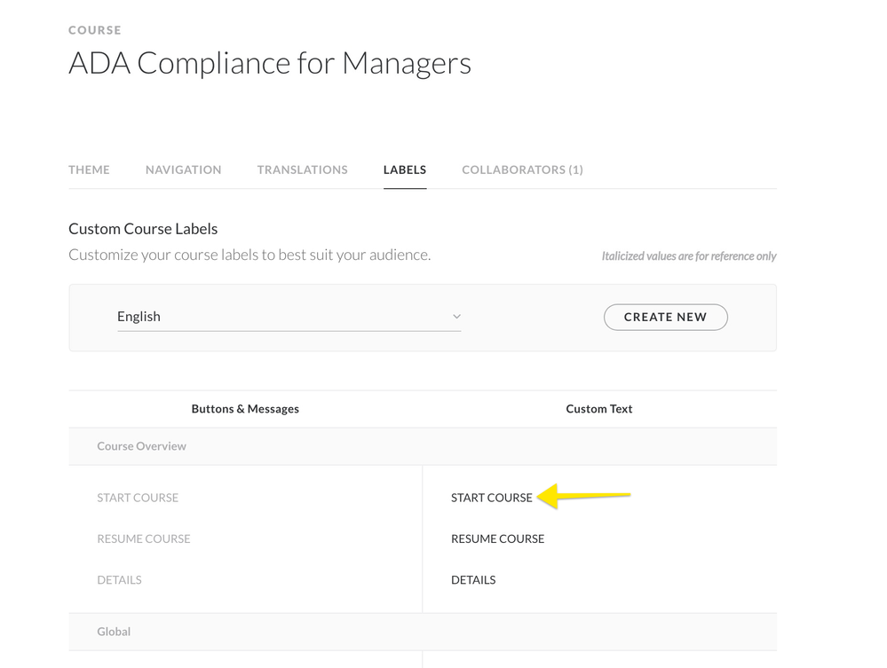Click the Course Overview section header

141,446
